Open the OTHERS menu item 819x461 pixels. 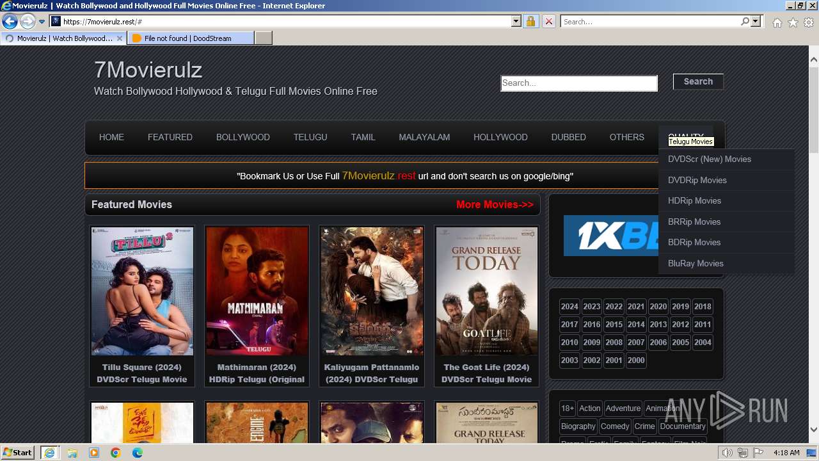(627, 137)
